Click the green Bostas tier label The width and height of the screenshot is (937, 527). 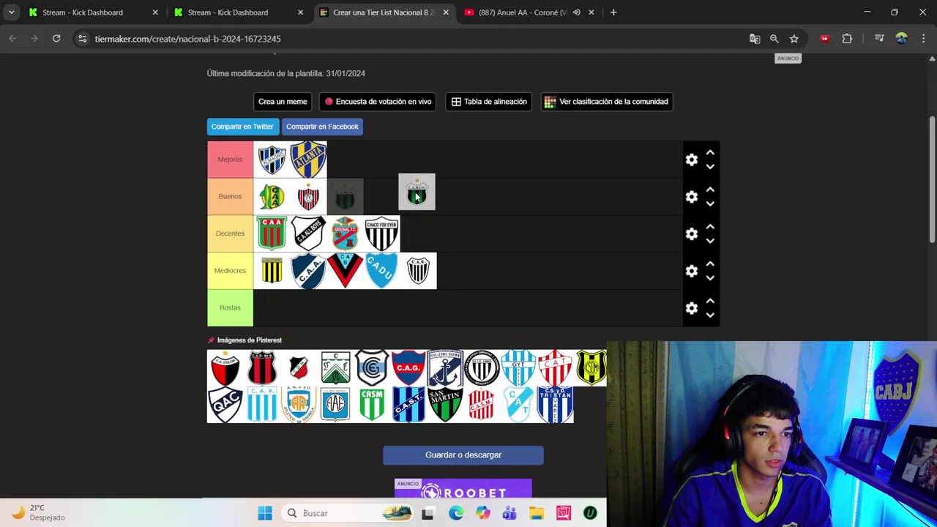pyautogui.click(x=230, y=308)
